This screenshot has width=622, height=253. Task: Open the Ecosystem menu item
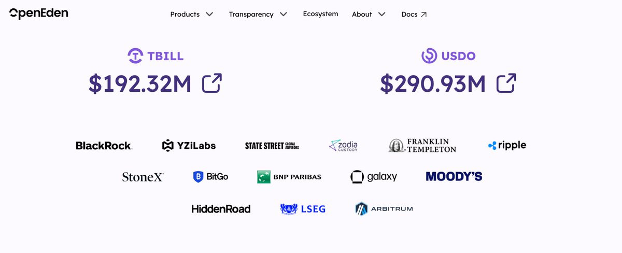pos(320,14)
